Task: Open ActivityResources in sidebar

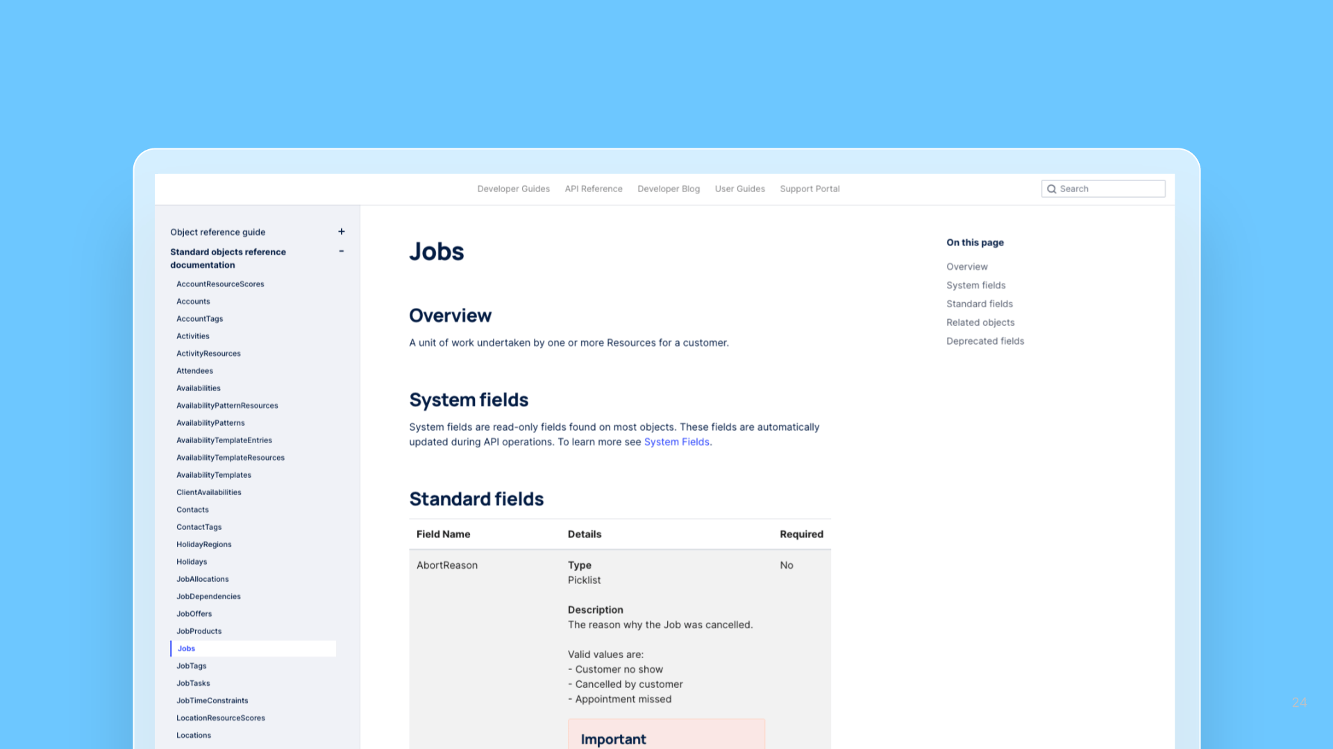Action: [208, 354]
